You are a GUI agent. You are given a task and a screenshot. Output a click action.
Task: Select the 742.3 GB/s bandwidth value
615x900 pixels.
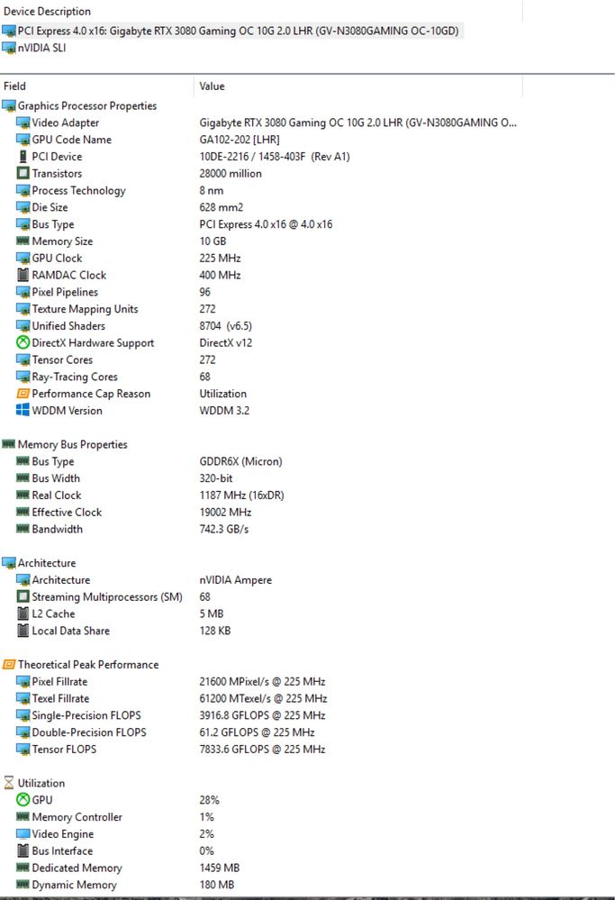(x=223, y=529)
